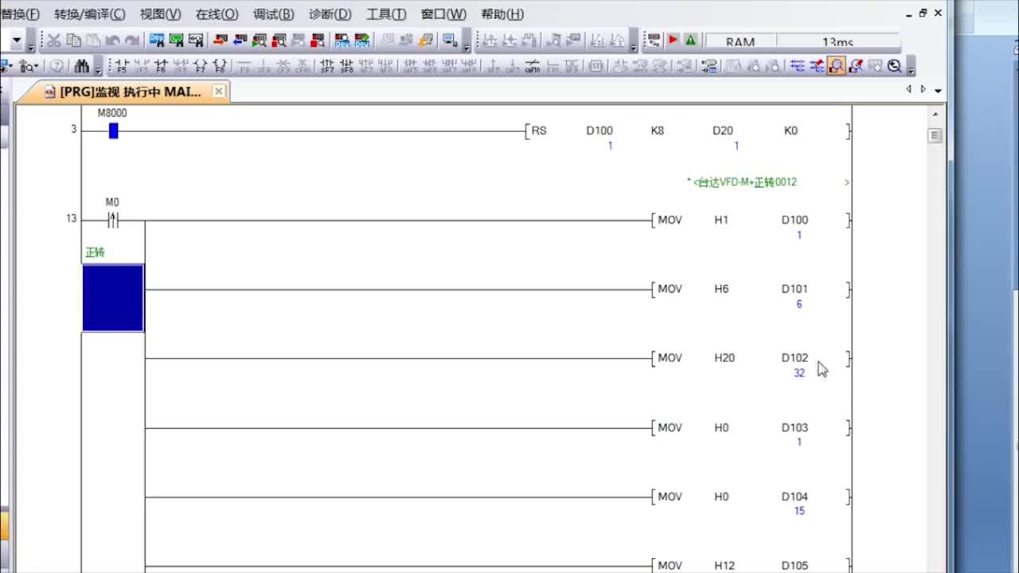
Task: Click the D101 device operand
Action: 795,289
